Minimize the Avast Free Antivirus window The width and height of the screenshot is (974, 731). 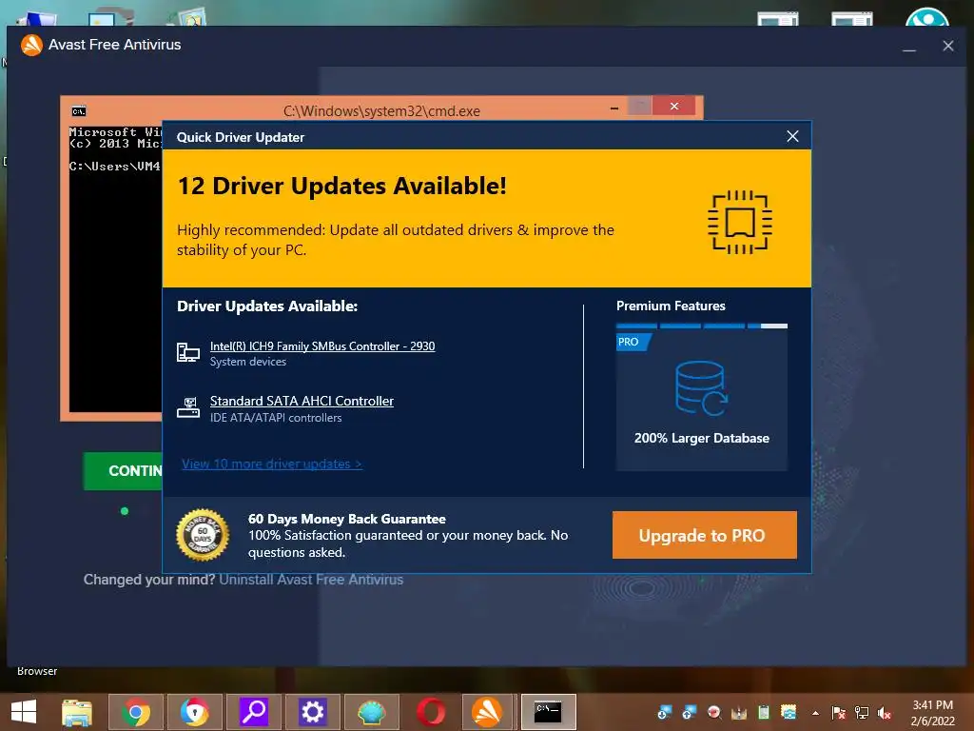[909, 47]
